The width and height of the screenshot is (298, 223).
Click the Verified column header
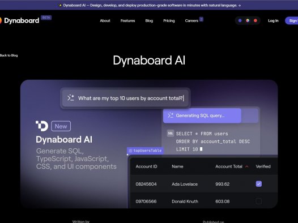click(263, 166)
